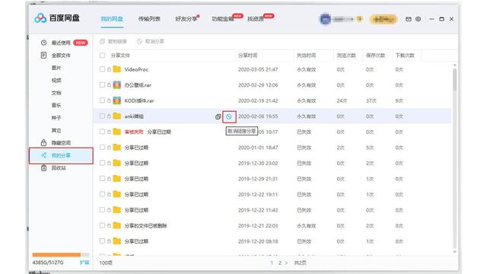This screenshot has width=487, height=274.
Task: Open the 功能宝箱 tab
Action: coord(222,19)
